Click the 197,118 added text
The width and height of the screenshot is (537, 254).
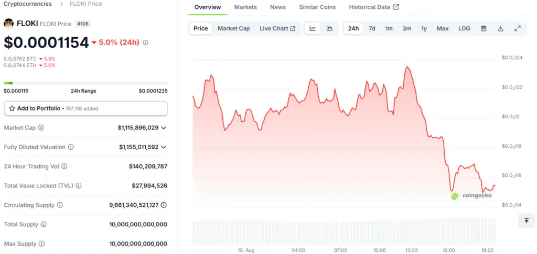82,109
